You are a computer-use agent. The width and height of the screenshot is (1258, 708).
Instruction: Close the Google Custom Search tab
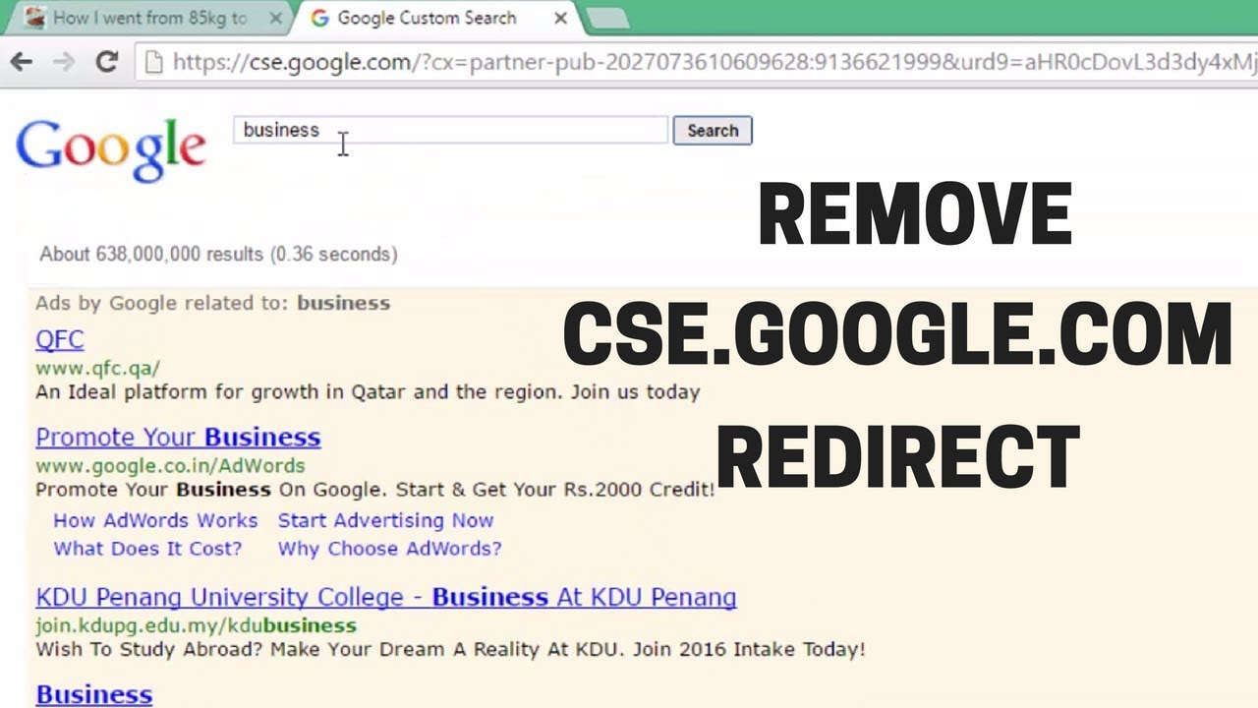pos(560,18)
